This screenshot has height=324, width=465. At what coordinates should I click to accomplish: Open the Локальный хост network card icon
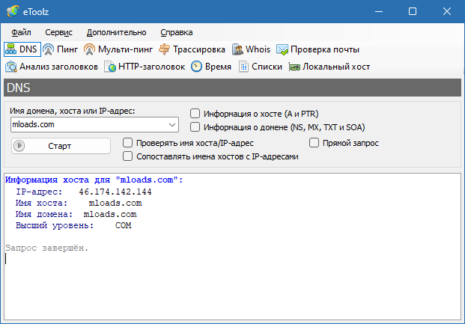click(294, 67)
